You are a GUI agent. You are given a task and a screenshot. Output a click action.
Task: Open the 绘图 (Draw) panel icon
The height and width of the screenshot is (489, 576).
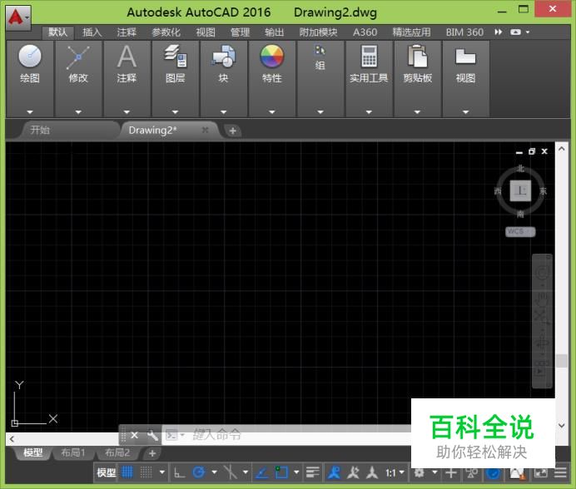[30, 57]
